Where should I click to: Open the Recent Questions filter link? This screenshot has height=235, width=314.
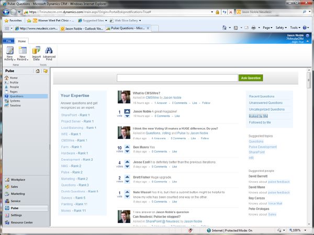click(x=262, y=96)
